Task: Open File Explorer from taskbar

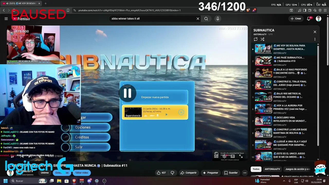Action: (59, 181)
